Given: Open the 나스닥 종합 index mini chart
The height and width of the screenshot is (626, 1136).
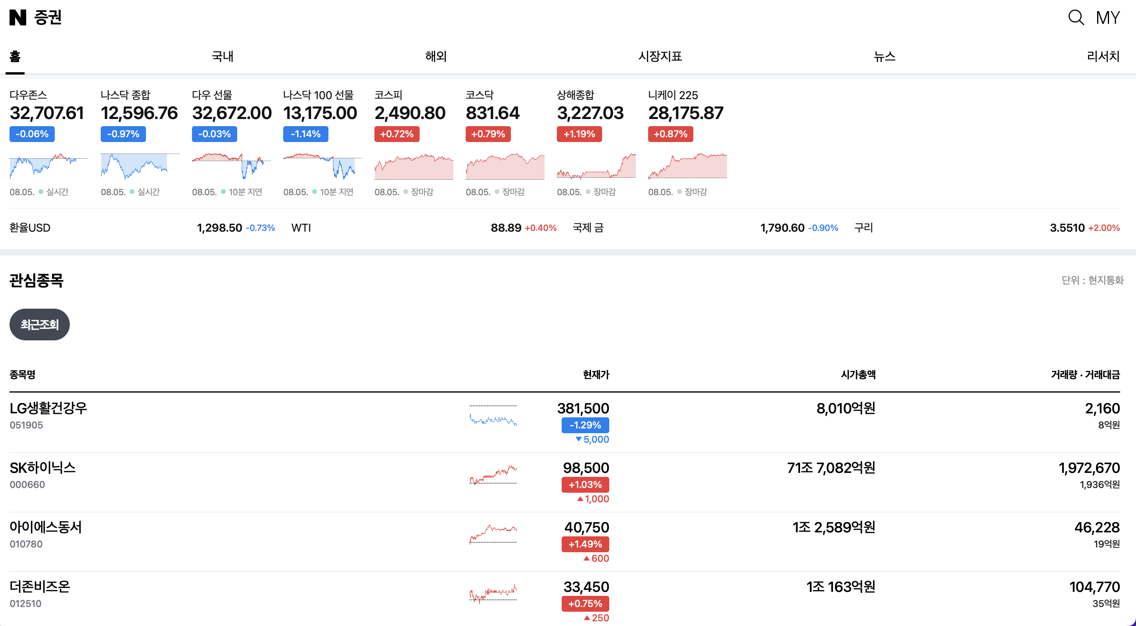Looking at the screenshot, I should 140,166.
